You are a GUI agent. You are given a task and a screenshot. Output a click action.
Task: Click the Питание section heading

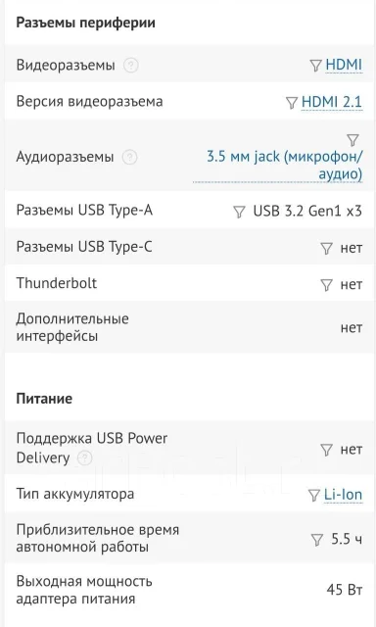[x=44, y=399]
